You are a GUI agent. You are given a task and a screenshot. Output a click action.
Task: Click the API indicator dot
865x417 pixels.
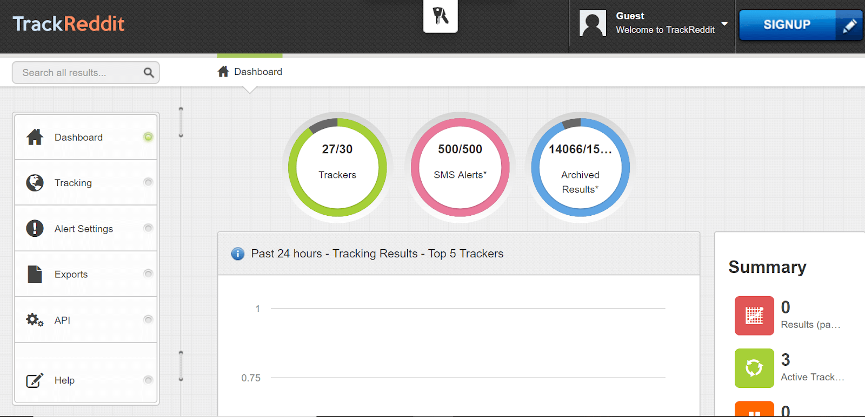tap(148, 319)
